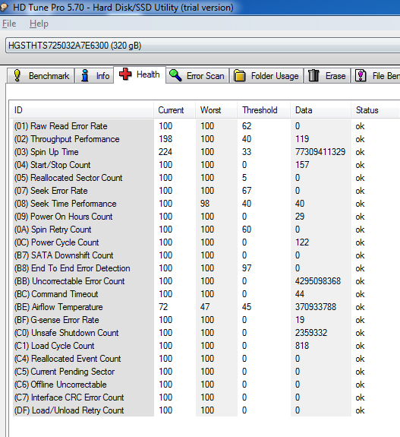Viewport: 400px width, 437px height.
Task: Click the red cross Health icon
Action: (x=125, y=74)
